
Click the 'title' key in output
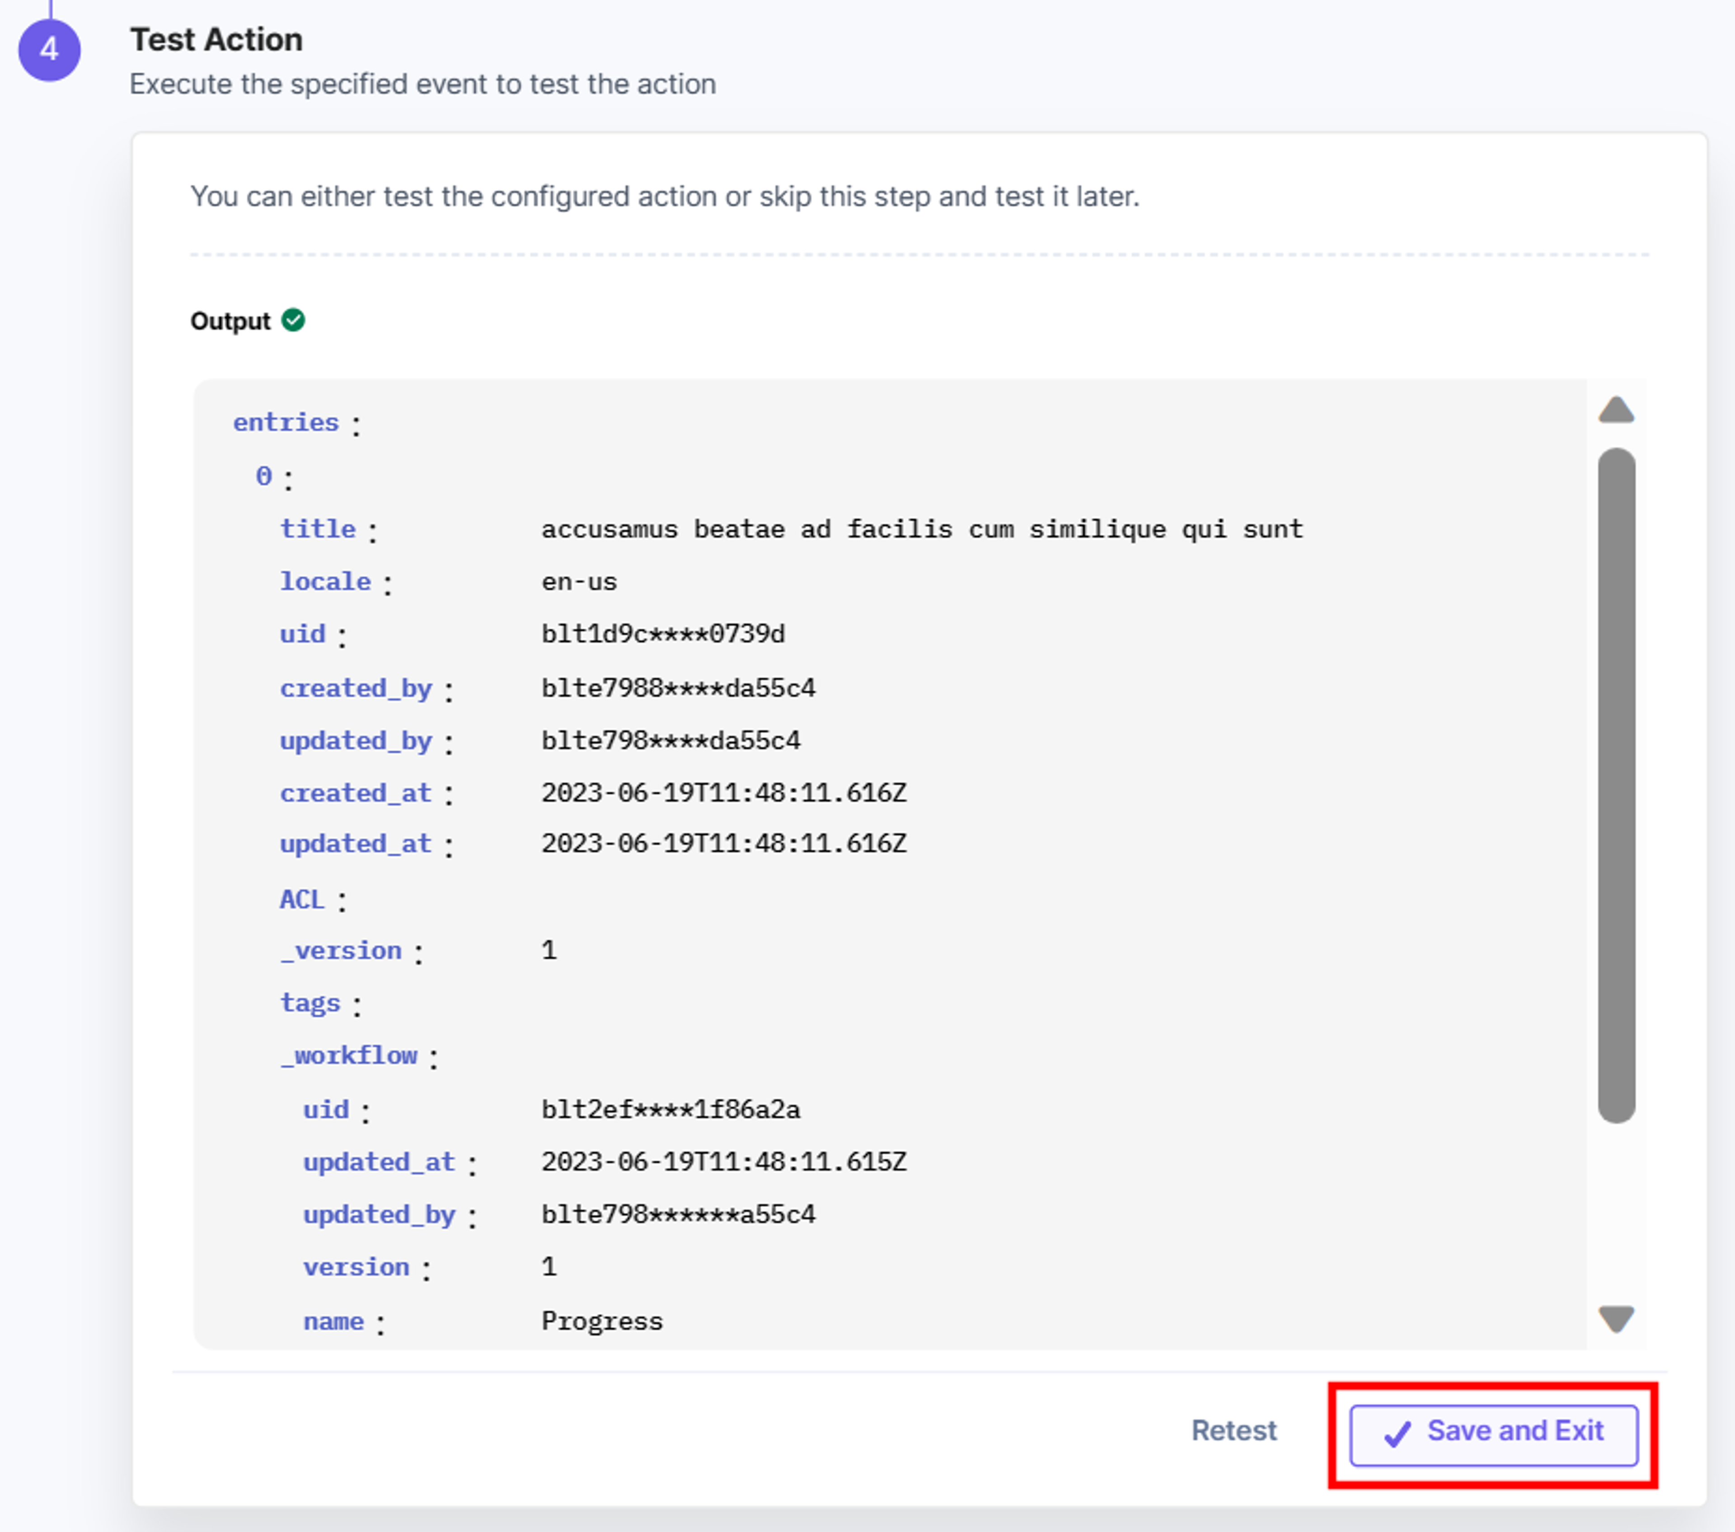pos(319,528)
